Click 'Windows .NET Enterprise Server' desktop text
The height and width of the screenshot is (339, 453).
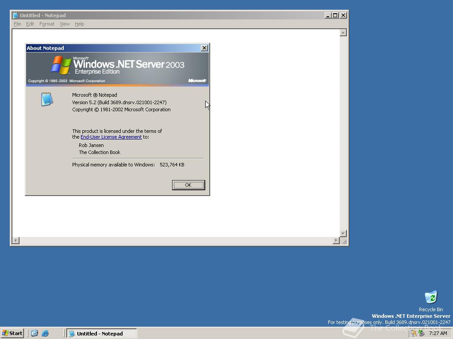point(411,316)
